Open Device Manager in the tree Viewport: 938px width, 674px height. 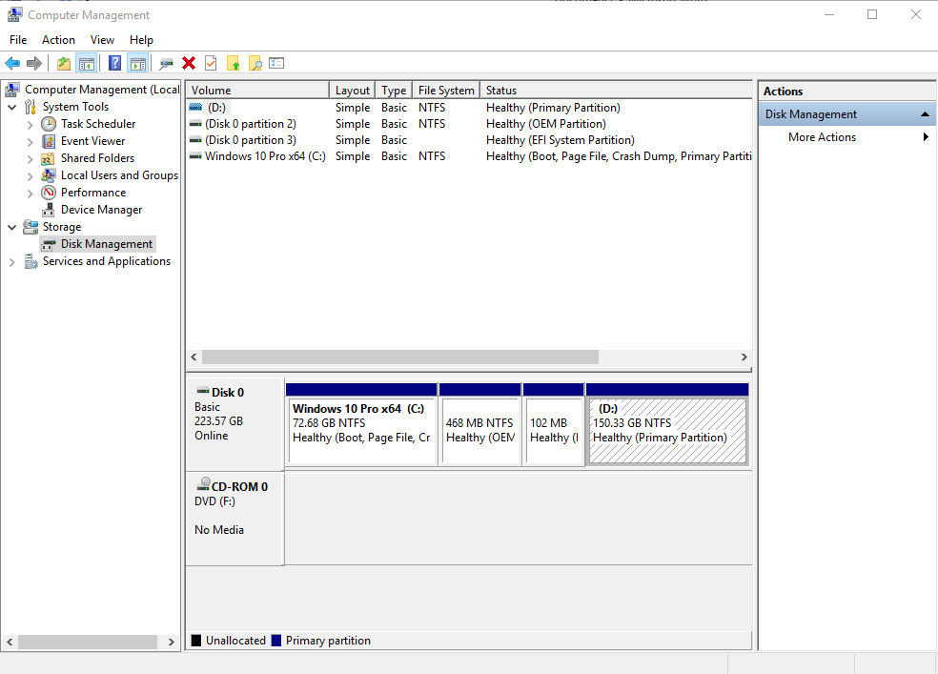point(101,210)
